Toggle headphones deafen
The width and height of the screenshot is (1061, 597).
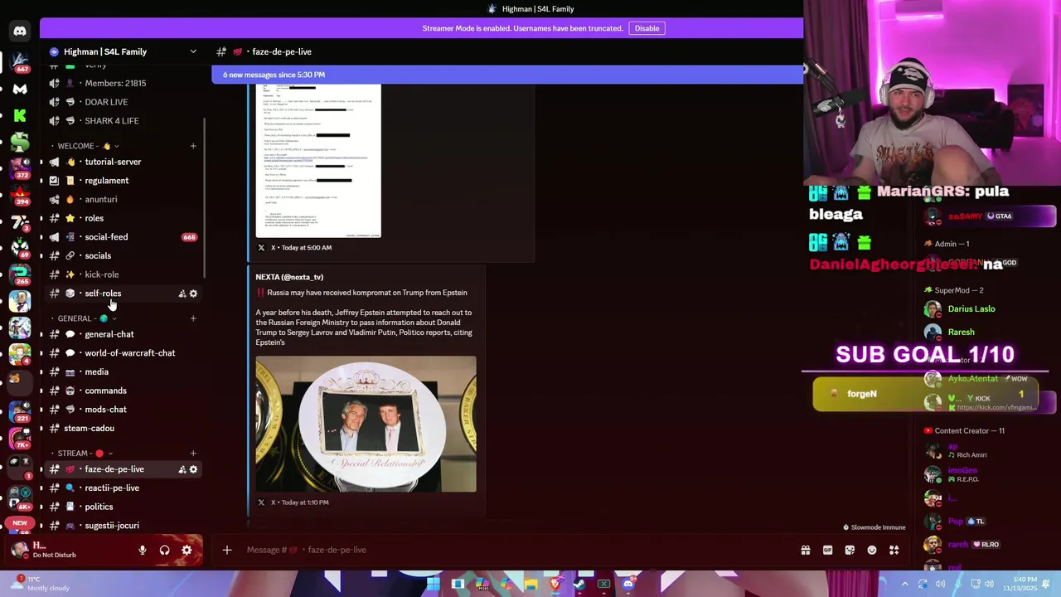pyautogui.click(x=164, y=550)
